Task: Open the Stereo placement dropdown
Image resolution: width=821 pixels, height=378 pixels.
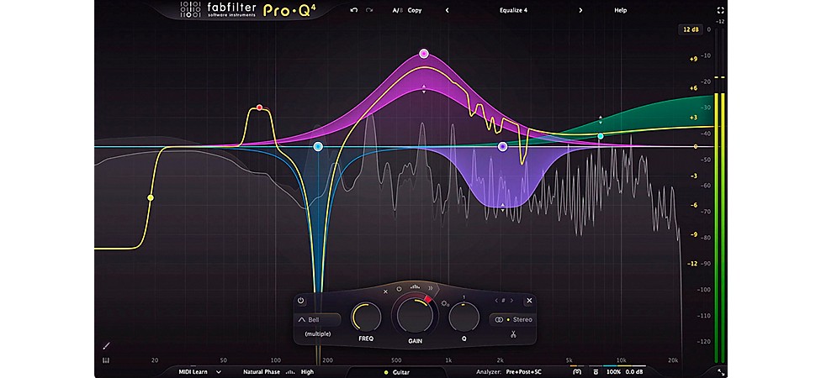Action: (x=512, y=319)
